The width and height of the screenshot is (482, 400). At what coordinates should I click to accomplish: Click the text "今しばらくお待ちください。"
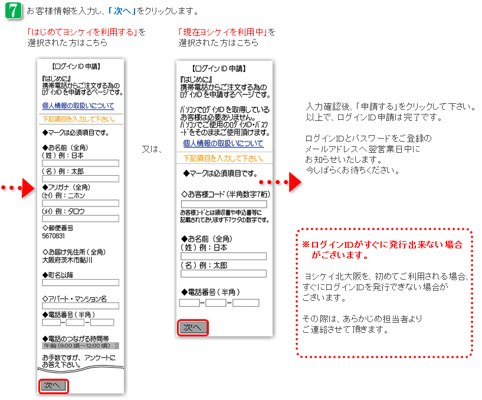tap(353, 170)
